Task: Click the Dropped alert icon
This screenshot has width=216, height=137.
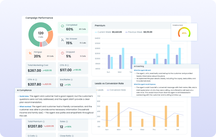Action: tap(62, 53)
